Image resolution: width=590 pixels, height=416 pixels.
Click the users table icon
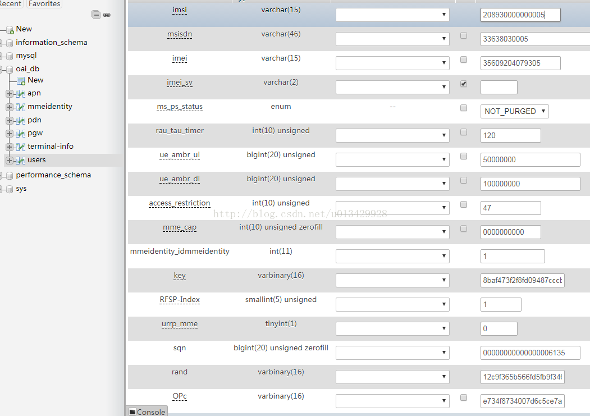click(21, 161)
